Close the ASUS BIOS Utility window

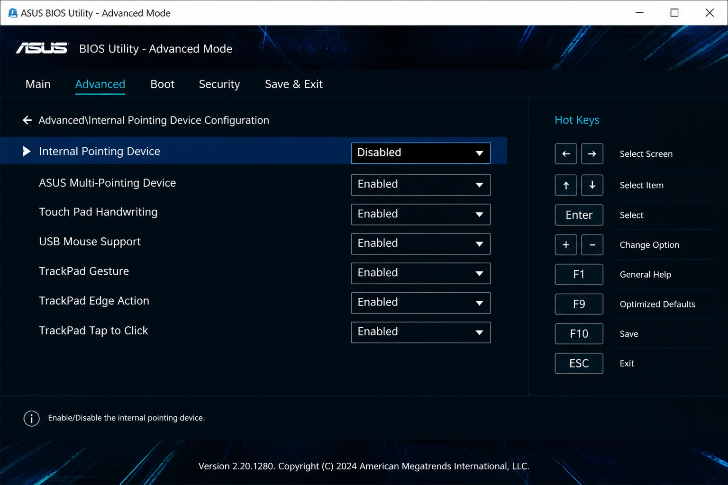click(710, 13)
